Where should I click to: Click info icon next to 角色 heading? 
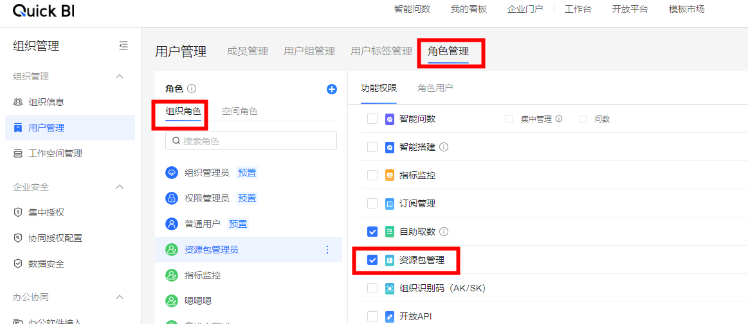coord(192,89)
